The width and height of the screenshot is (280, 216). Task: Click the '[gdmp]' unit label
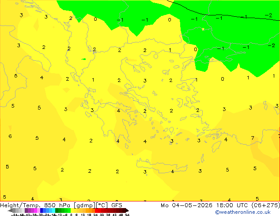85,205
